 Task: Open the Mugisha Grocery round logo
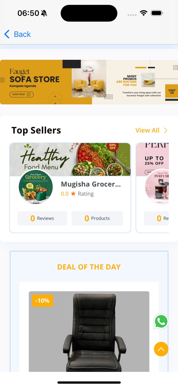point(36,187)
